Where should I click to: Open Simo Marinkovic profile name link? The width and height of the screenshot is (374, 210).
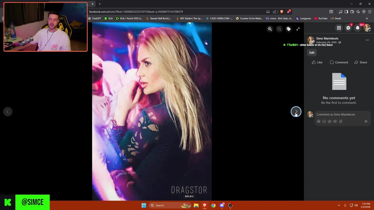tap(327, 38)
